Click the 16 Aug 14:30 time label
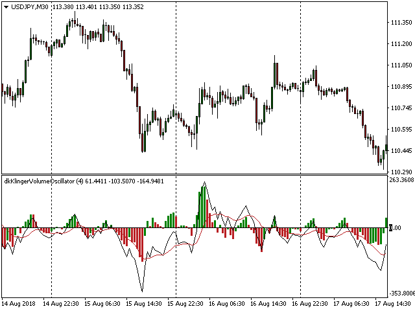The width and height of the screenshot is (415, 311). 268,304
